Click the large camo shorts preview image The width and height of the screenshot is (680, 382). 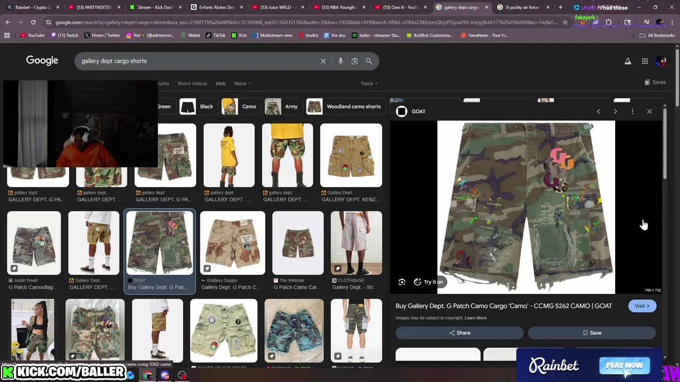click(526, 207)
